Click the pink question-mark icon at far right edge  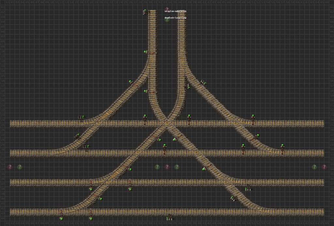(x=324, y=167)
